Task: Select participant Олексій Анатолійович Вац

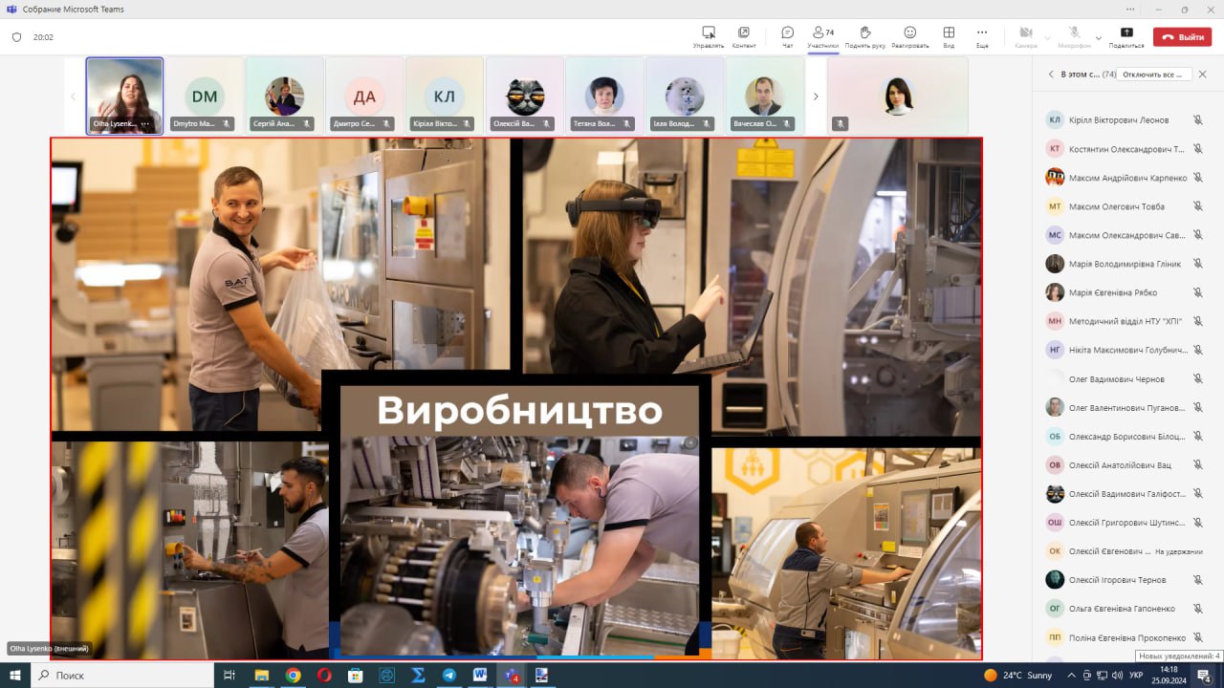Action: 1125,464
